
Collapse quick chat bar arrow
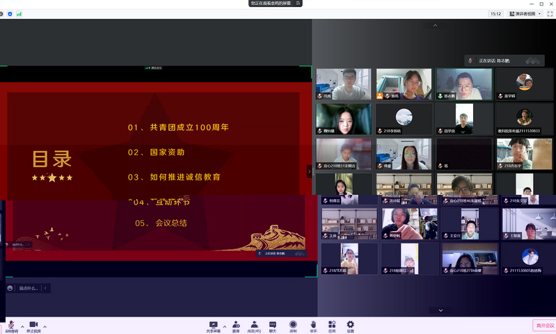[x=45, y=288]
